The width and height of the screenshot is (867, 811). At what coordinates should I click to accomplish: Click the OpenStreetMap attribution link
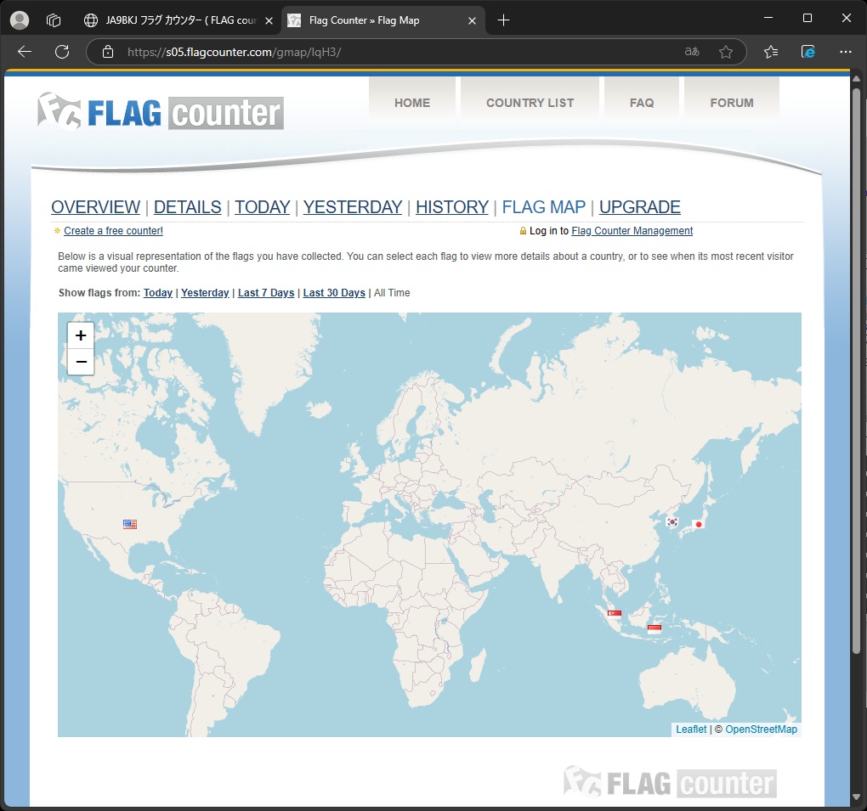(761, 729)
